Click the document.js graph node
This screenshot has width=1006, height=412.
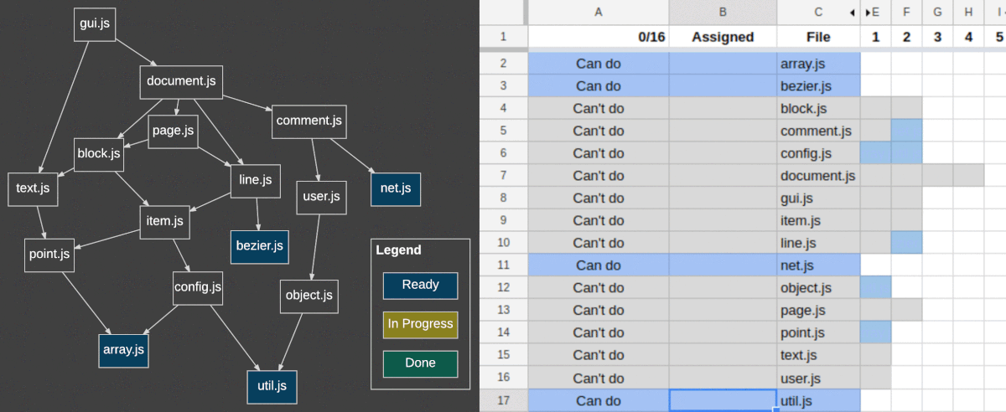(x=181, y=81)
